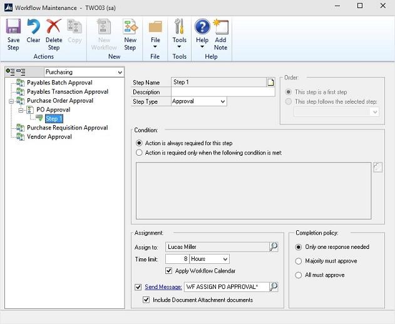The width and height of the screenshot is (395, 324).
Task: Select Action is required only when condition met
Action: 139,153
